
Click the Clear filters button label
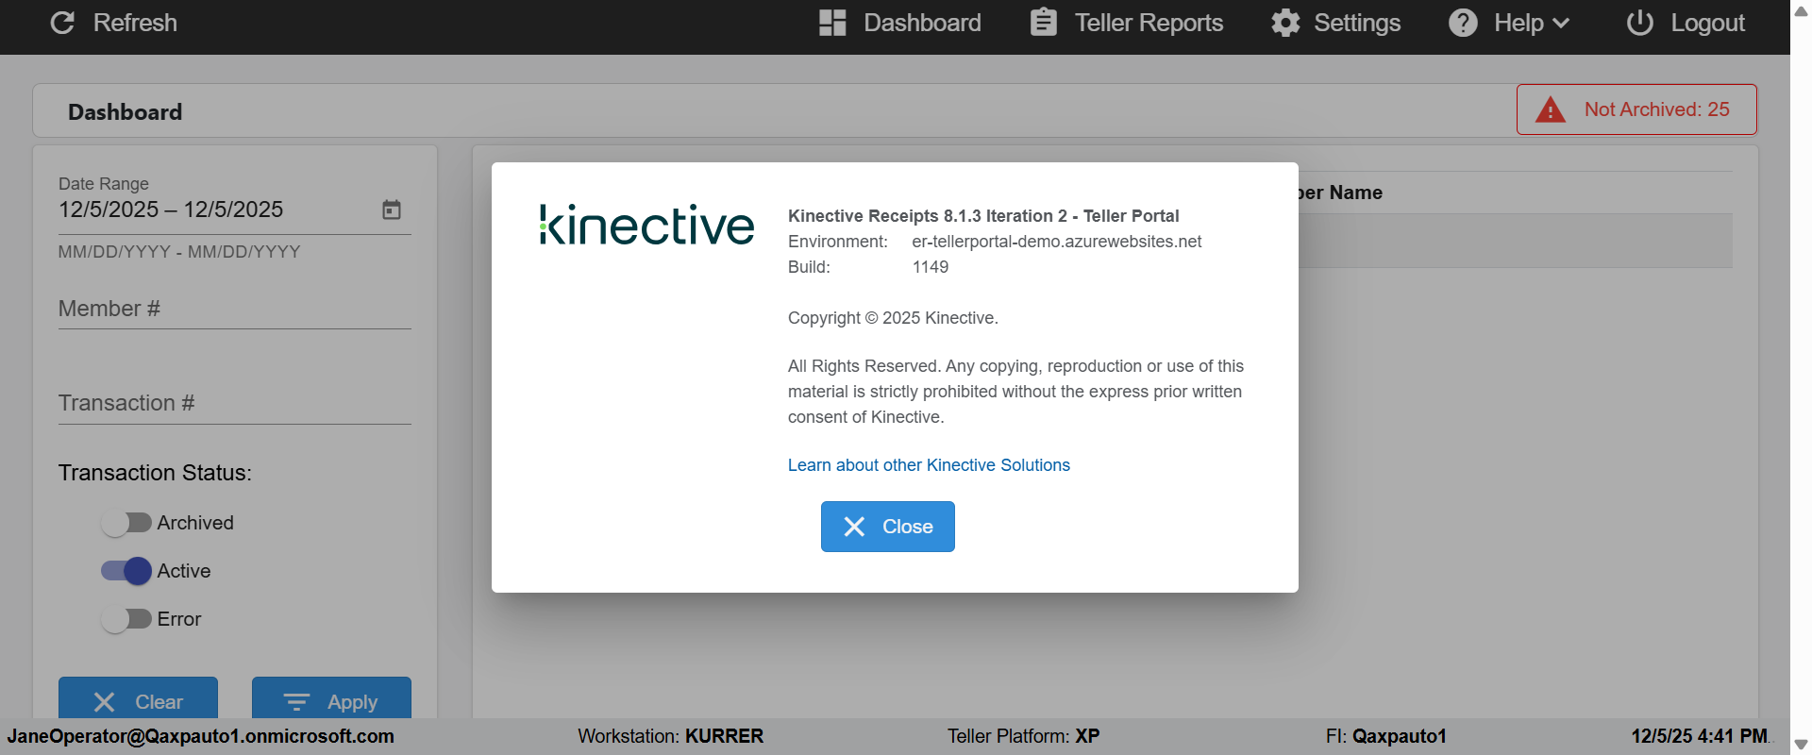tap(159, 702)
